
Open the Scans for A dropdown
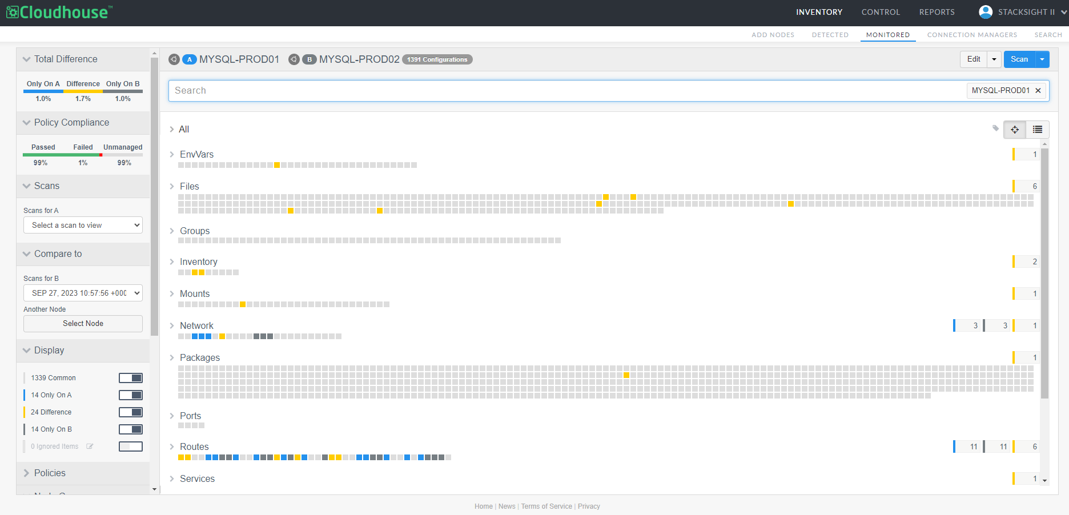click(x=83, y=225)
